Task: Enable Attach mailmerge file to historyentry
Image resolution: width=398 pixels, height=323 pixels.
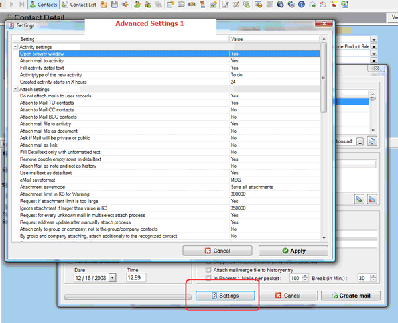Action: click(209, 270)
